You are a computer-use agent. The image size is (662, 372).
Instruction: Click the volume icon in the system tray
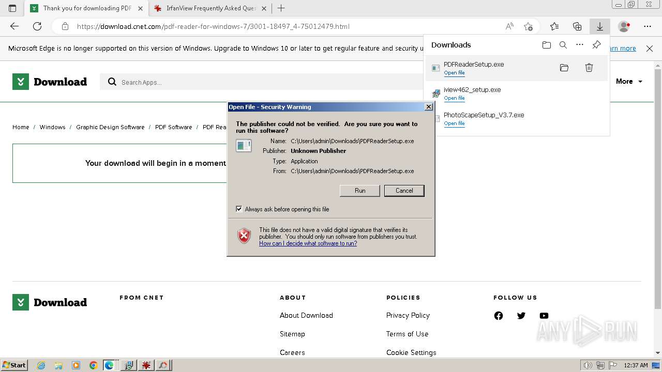(x=588, y=365)
